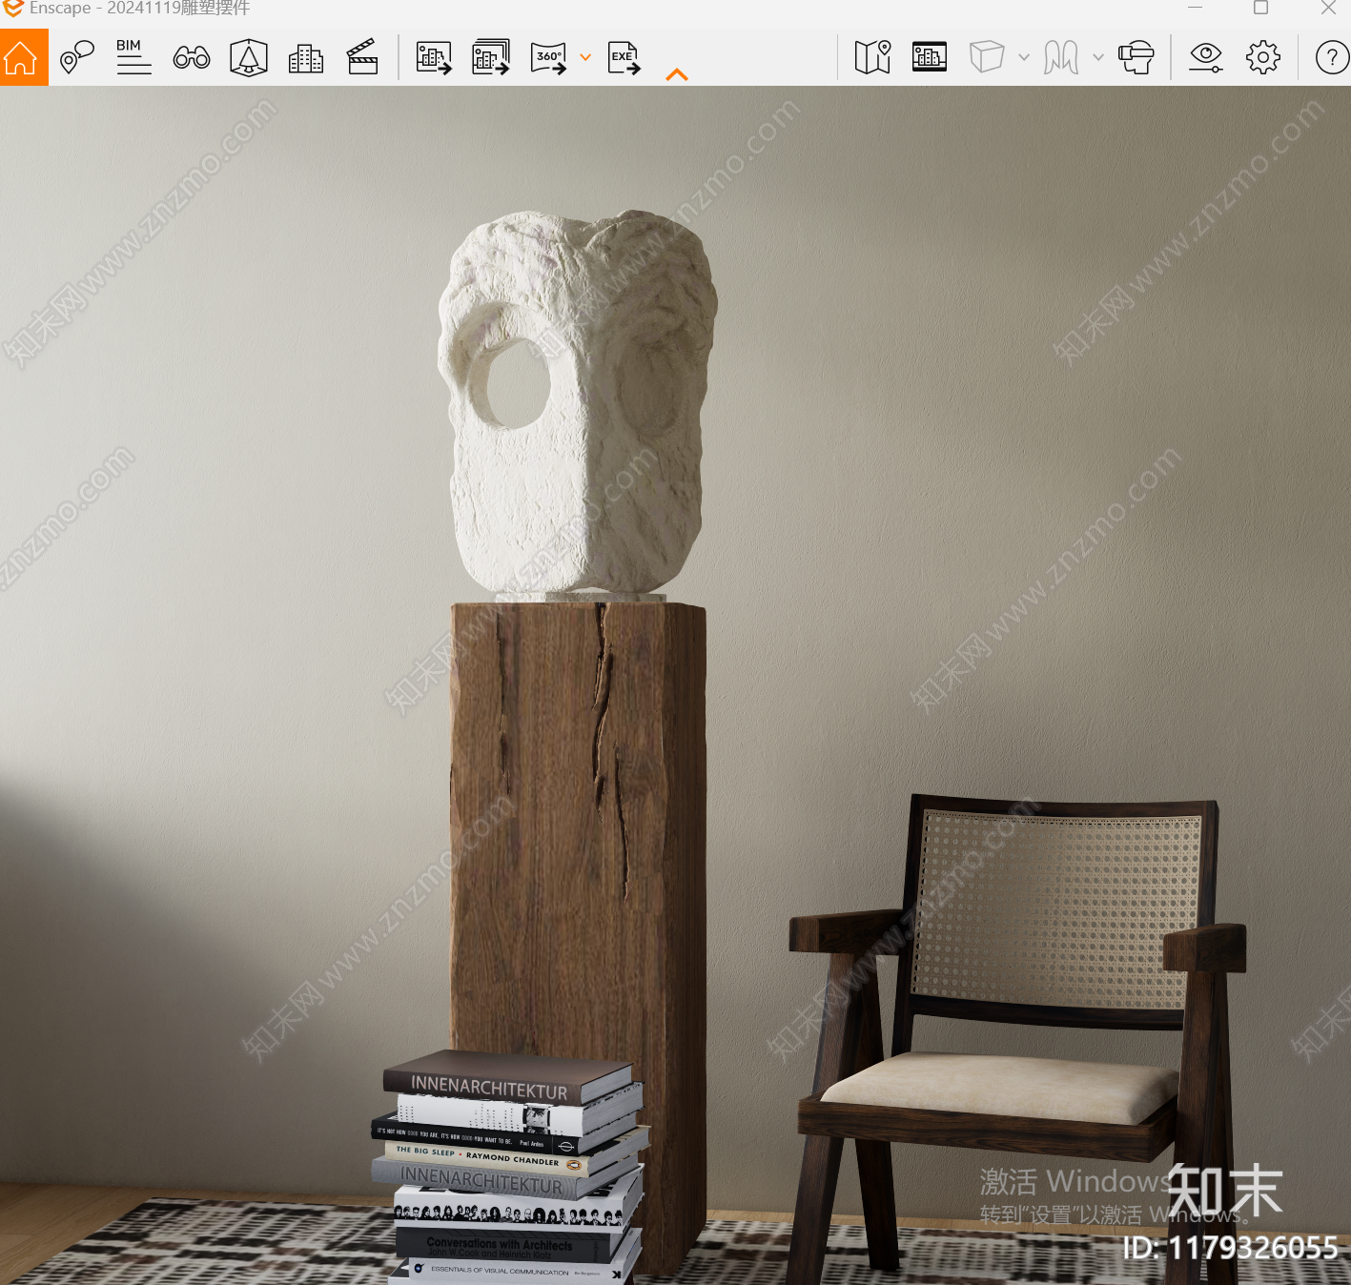Expand the 360 panorama dropdown arrow
The width and height of the screenshot is (1351, 1285).
[x=585, y=57]
